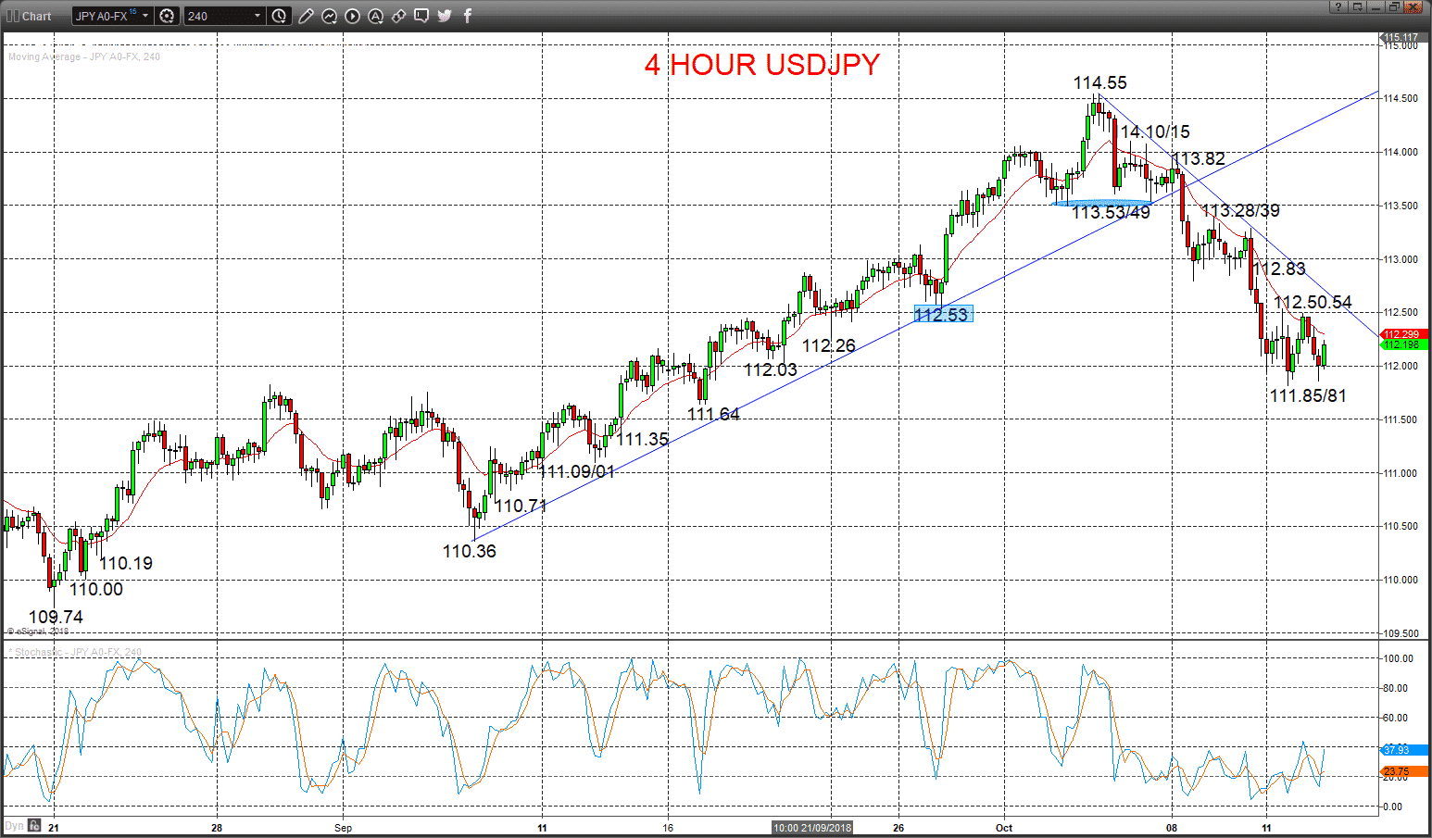Viewport: 1432px width, 838px height.
Task: Click the time template clock icon
Action: tap(279, 16)
